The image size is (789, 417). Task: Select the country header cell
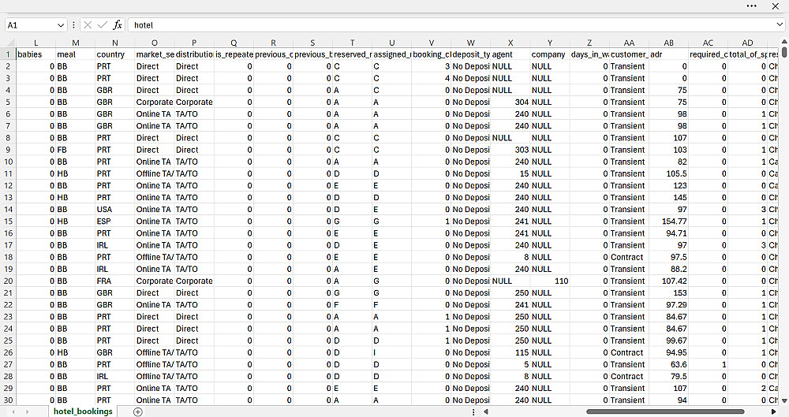coord(114,54)
